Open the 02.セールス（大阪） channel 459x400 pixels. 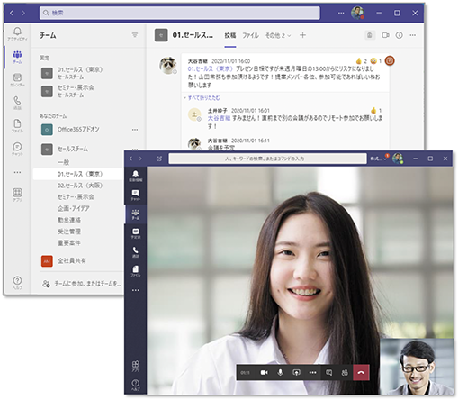[80, 186]
